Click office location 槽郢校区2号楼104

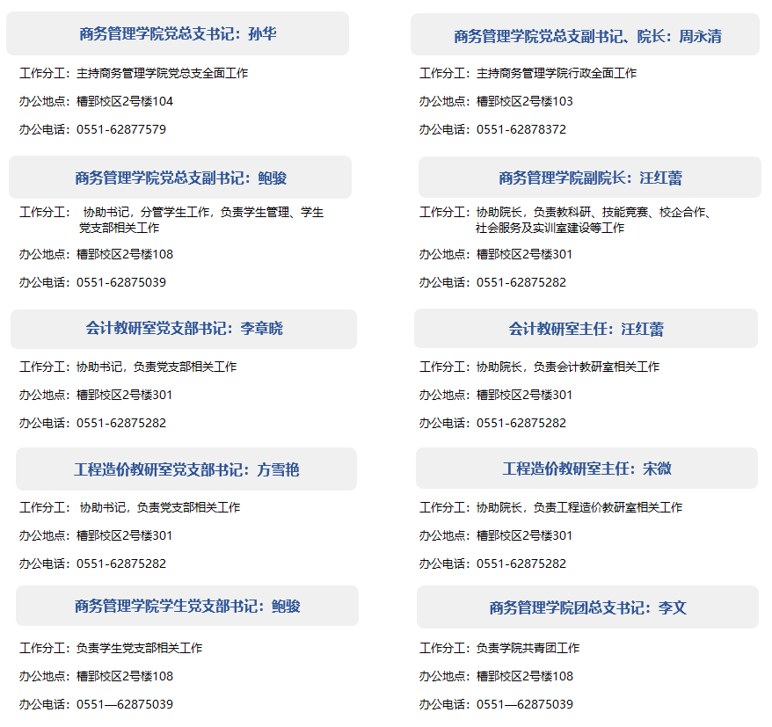point(125,101)
